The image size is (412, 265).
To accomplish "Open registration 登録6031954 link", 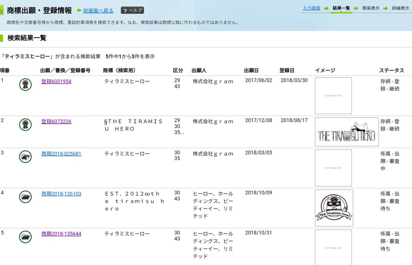I will pyautogui.click(x=56, y=82).
